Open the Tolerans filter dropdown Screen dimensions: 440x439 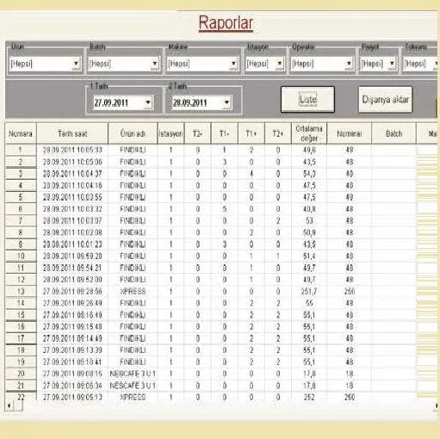pyautogui.click(x=436, y=64)
